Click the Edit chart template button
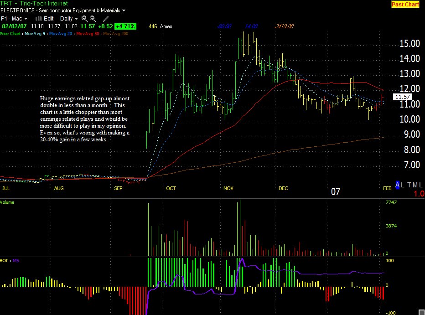This screenshot has height=315, width=425. click(x=45, y=19)
